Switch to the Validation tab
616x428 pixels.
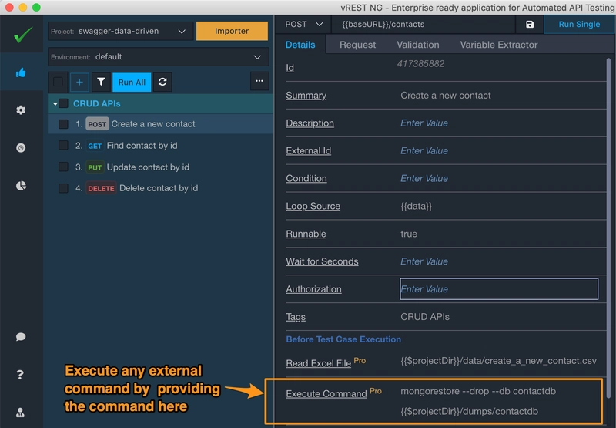[x=418, y=45]
